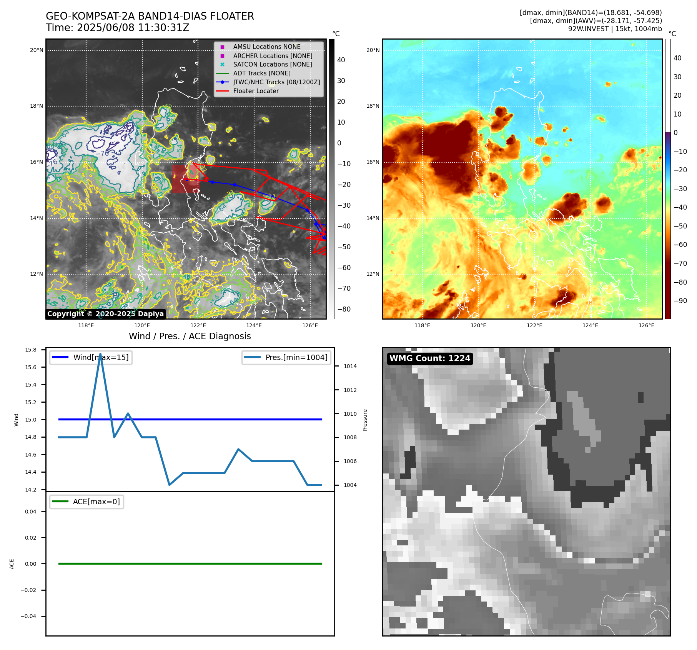Viewport: 697px width, 650px height.
Task: Click the BAND14 dmax dmin readout
Action: click(591, 13)
